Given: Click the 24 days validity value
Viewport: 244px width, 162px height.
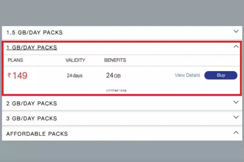Looking at the screenshot, I should [x=75, y=76].
